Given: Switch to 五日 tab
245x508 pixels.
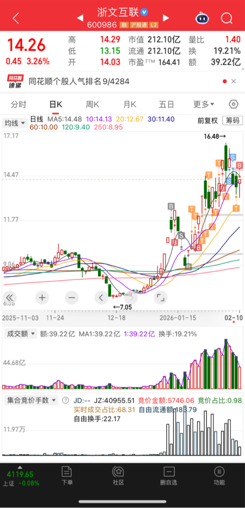Looking at the screenshot, I should tap(167, 104).
